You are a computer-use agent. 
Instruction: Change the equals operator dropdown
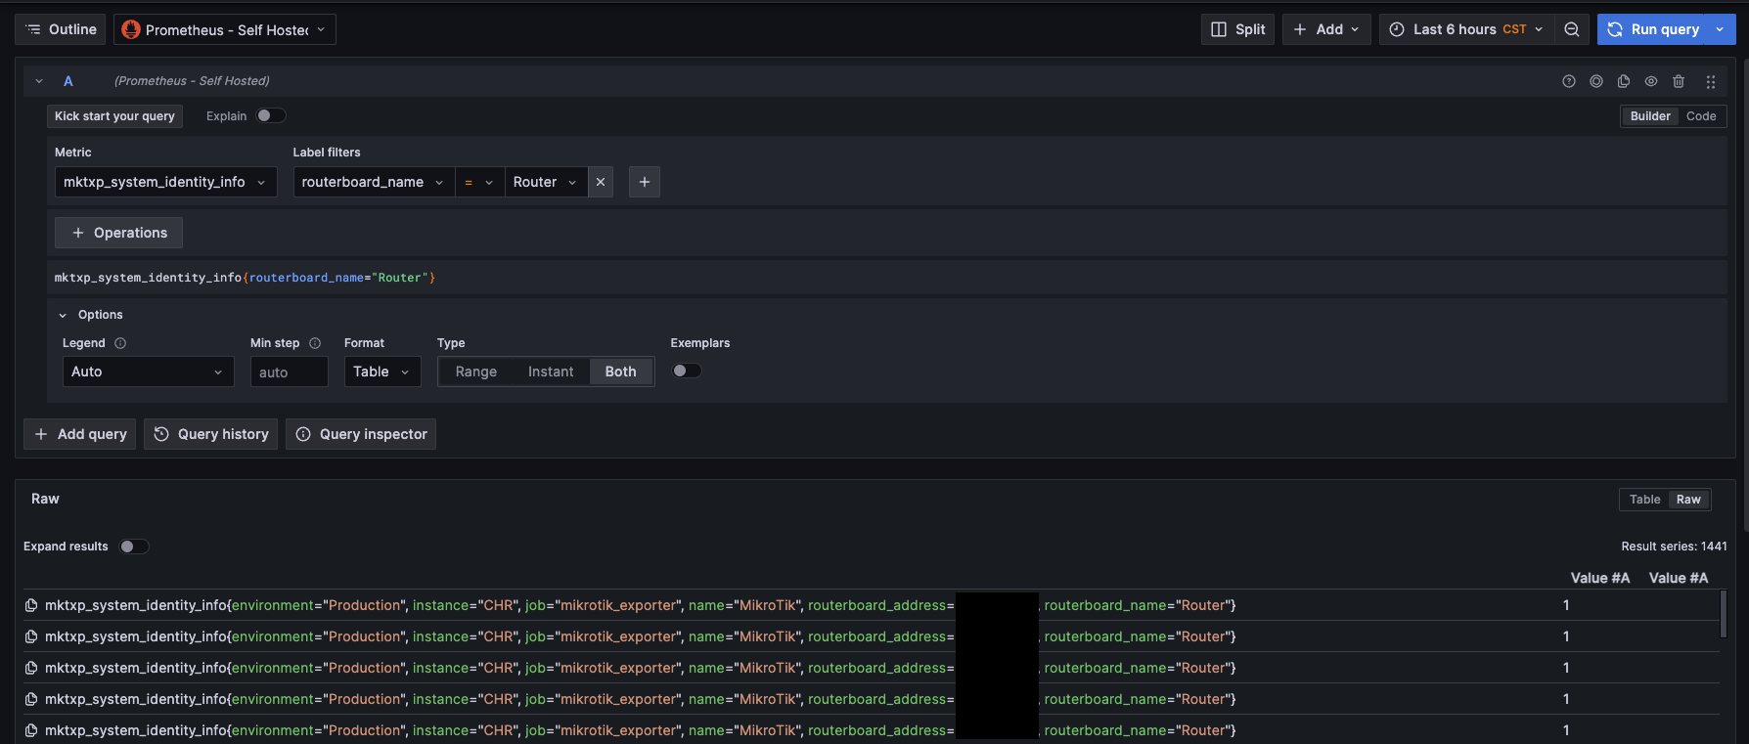(479, 182)
